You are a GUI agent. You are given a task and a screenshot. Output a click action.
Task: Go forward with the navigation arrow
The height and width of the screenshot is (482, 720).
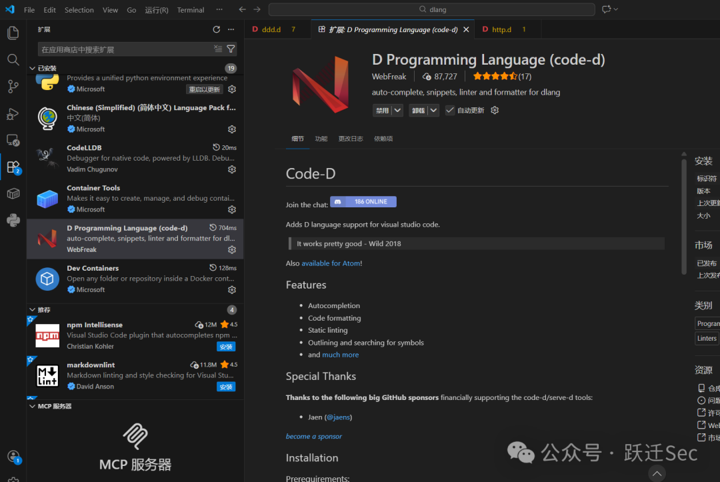[x=257, y=9]
